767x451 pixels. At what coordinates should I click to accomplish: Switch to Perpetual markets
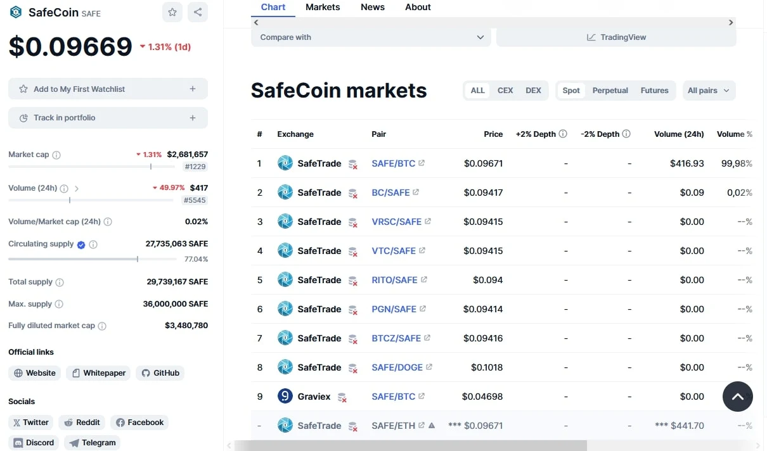[610, 91]
